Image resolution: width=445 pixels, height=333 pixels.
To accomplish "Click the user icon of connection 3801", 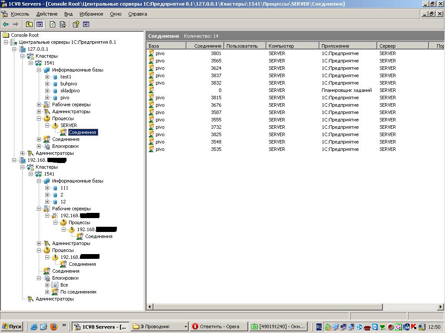I will [152, 53].
